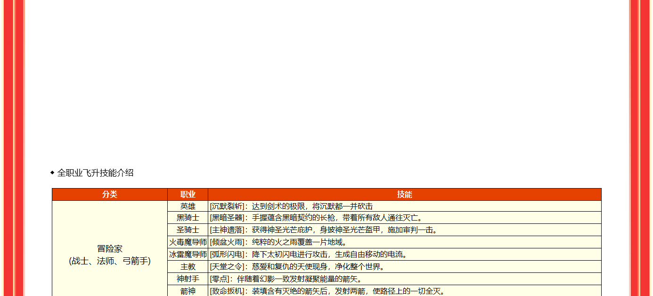The image size is (653, 296).
Task: Select the 主教 job cell
Action: pos(188,267)
